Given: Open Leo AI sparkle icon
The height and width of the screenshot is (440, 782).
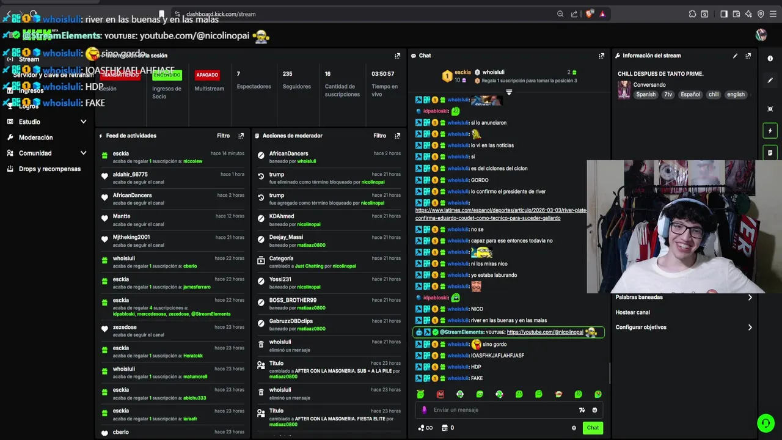Looking at the screenshot, I should 748,14.
